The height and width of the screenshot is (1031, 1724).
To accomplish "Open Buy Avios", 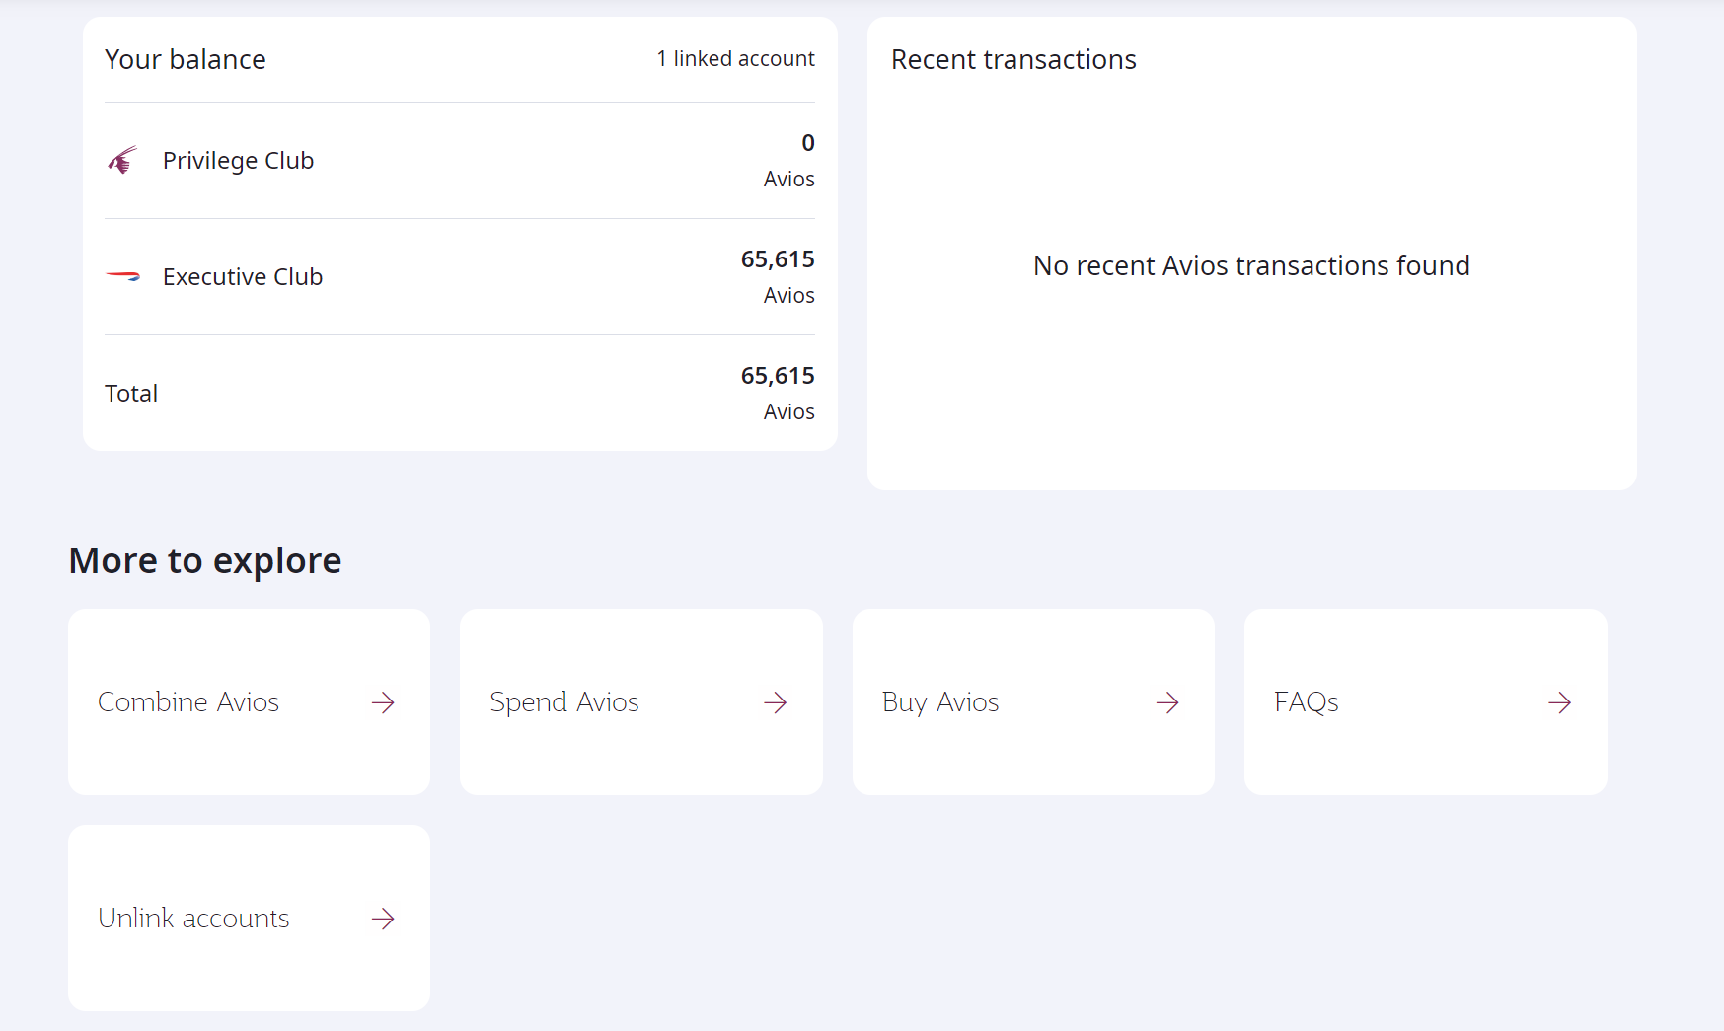I will 1032,702.
